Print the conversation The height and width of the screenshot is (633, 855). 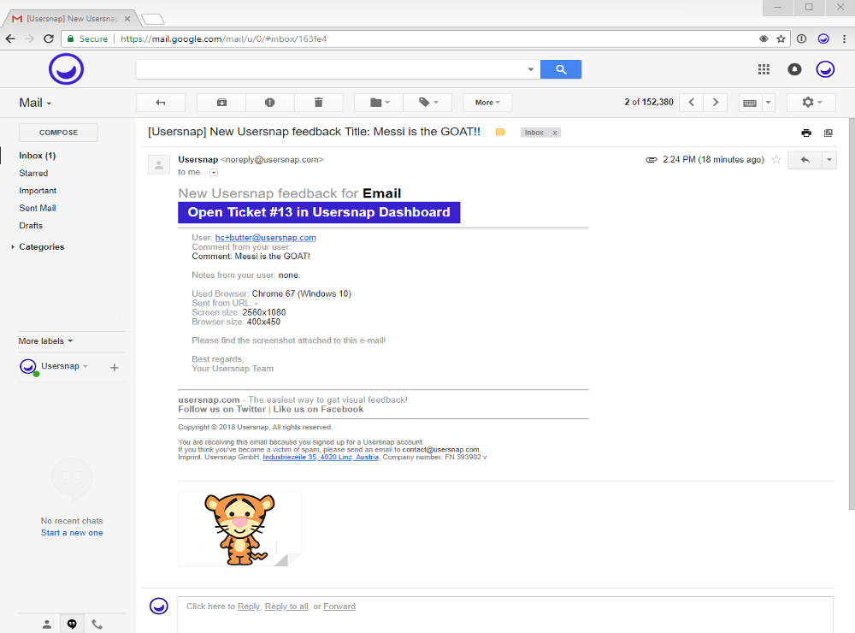(x=806, y=133)
